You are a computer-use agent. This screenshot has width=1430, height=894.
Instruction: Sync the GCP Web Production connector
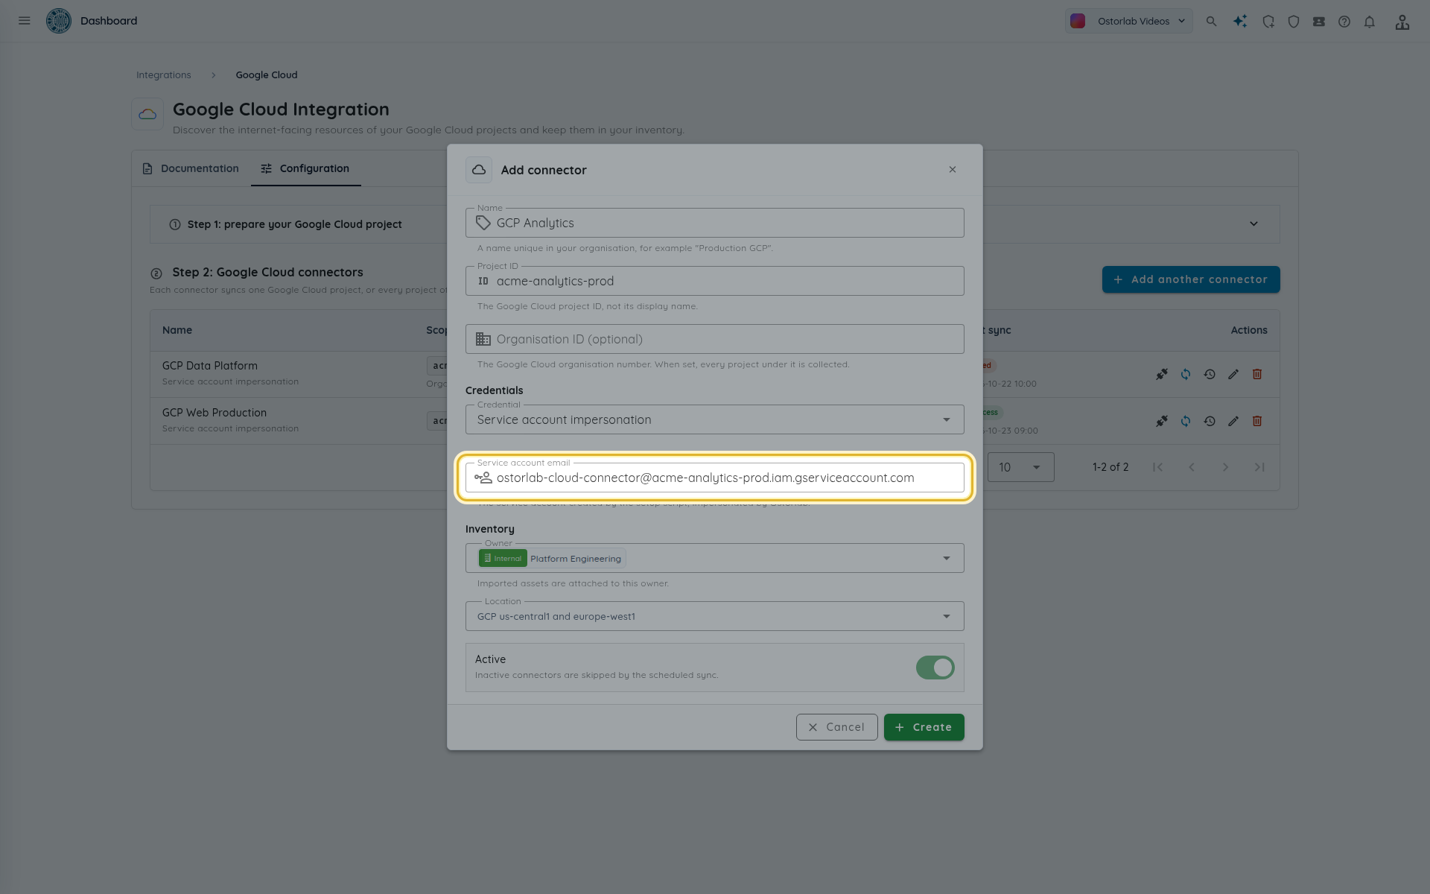click(1186, 421)
